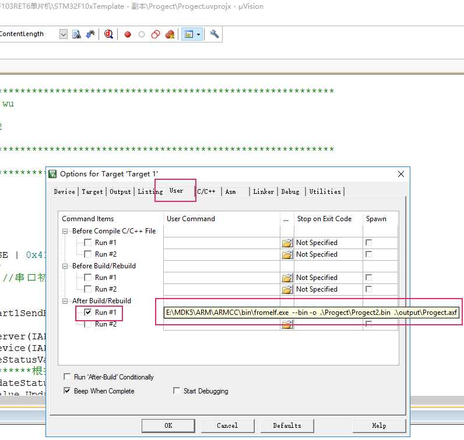Image resolution: width=464 pixels, height=440 pixels.
Task: Click the Spawn column header
Action: [376, 219]
